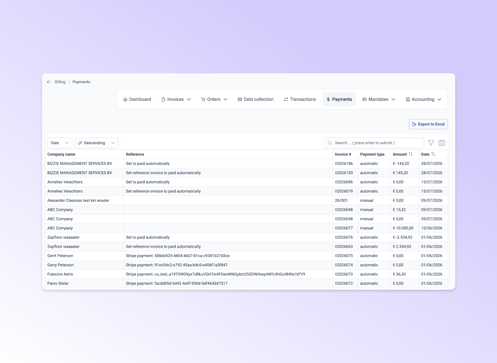Click Stripe payment reference starting cs_test_a19
This screenshot has width=497, height=363.
[216, 274]
